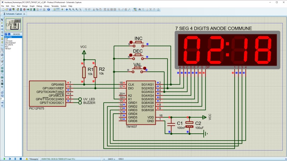Open the Design menu
287x161 pixels.
(x=25, y=6)
